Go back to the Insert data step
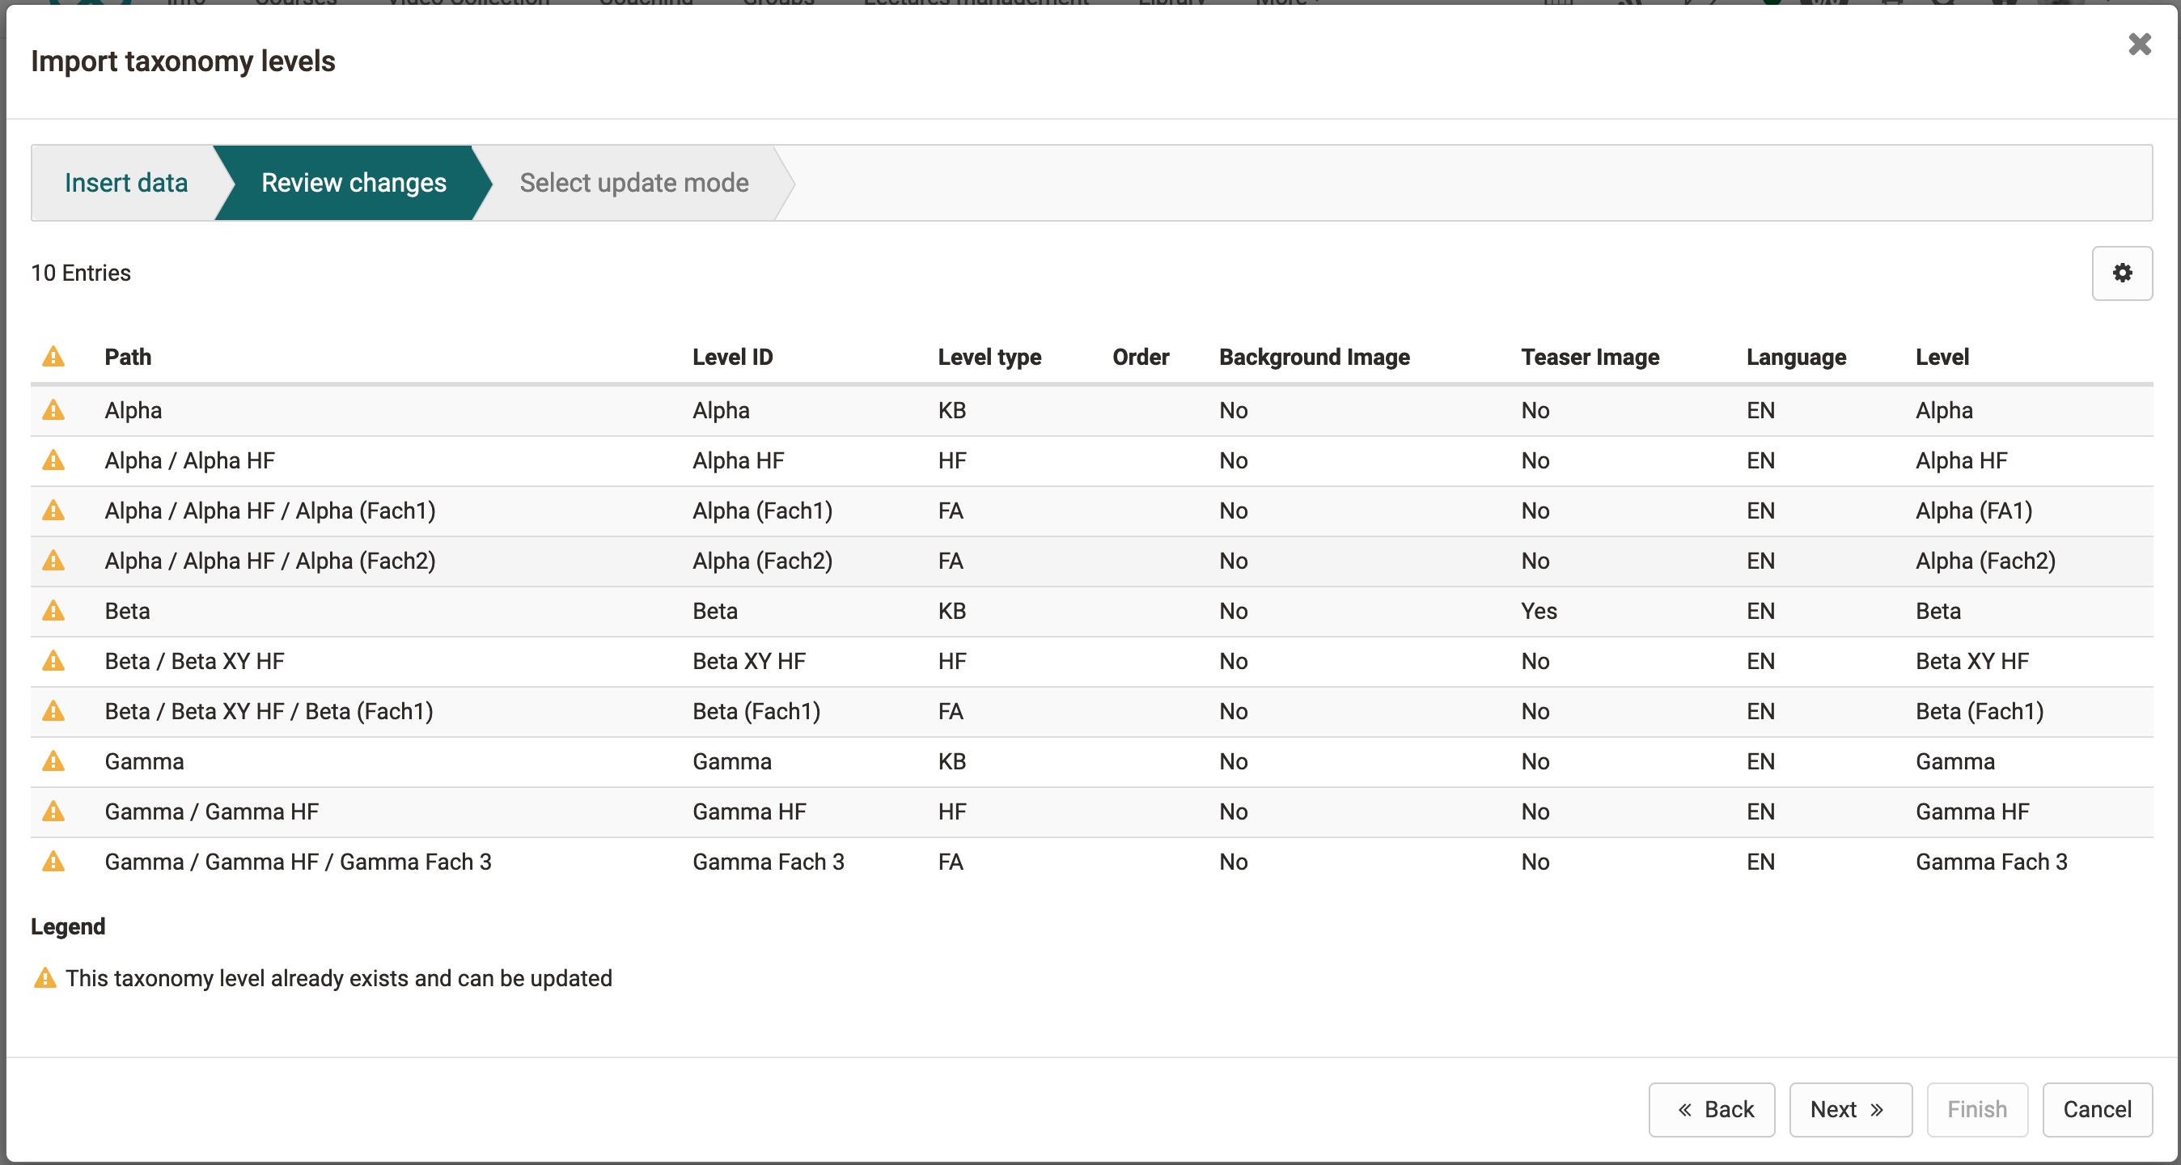Image resolution: width=2181 pixels, height=1165 pixels. tap(126, 182)
